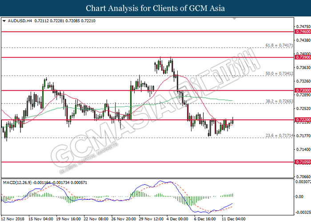This screenshot has width=311, height=222.
Task: Select the 61.8 = 0.74171 Fibonacci label
Action: pyautogui.click(x=279, y=45)
